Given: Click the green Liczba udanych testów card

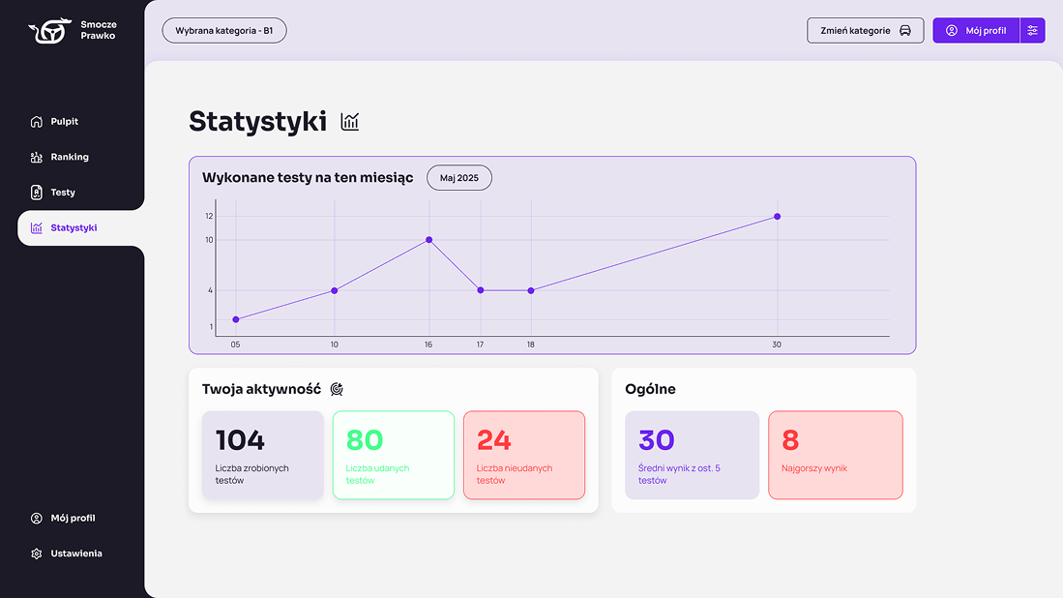Looking at the screenshot, I should click(394, 455).
